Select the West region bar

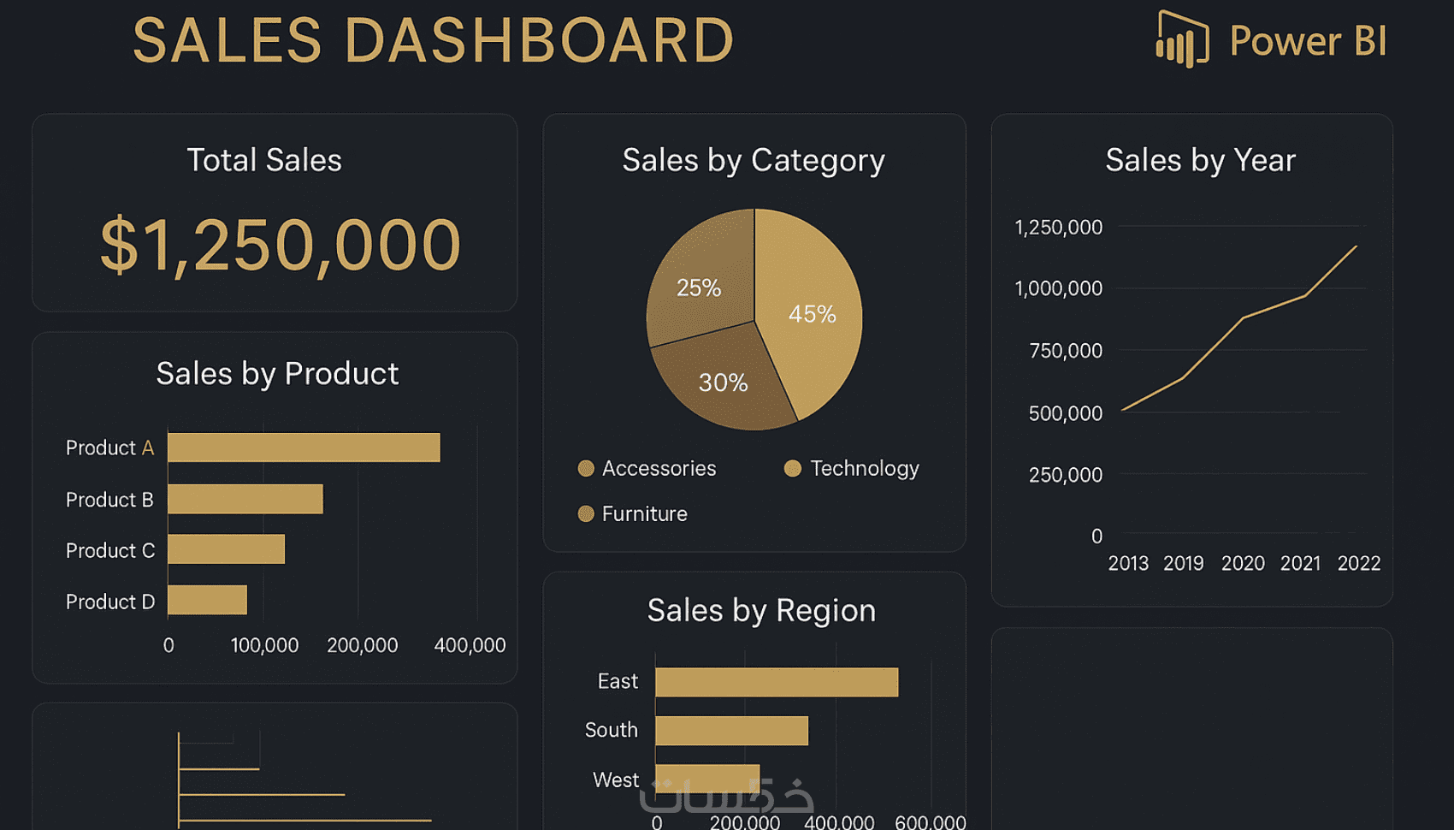(x=707, y=777)
